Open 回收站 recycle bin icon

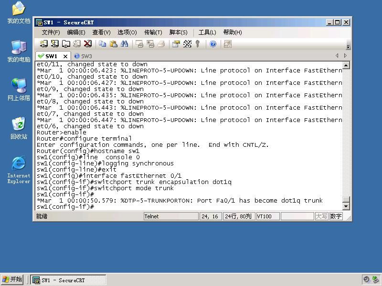(19, 128)
